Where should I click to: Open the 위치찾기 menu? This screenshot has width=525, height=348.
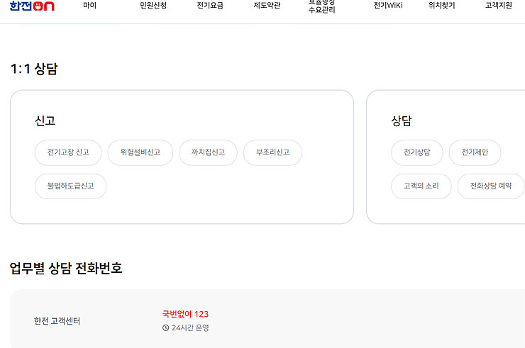pos(441,6)
